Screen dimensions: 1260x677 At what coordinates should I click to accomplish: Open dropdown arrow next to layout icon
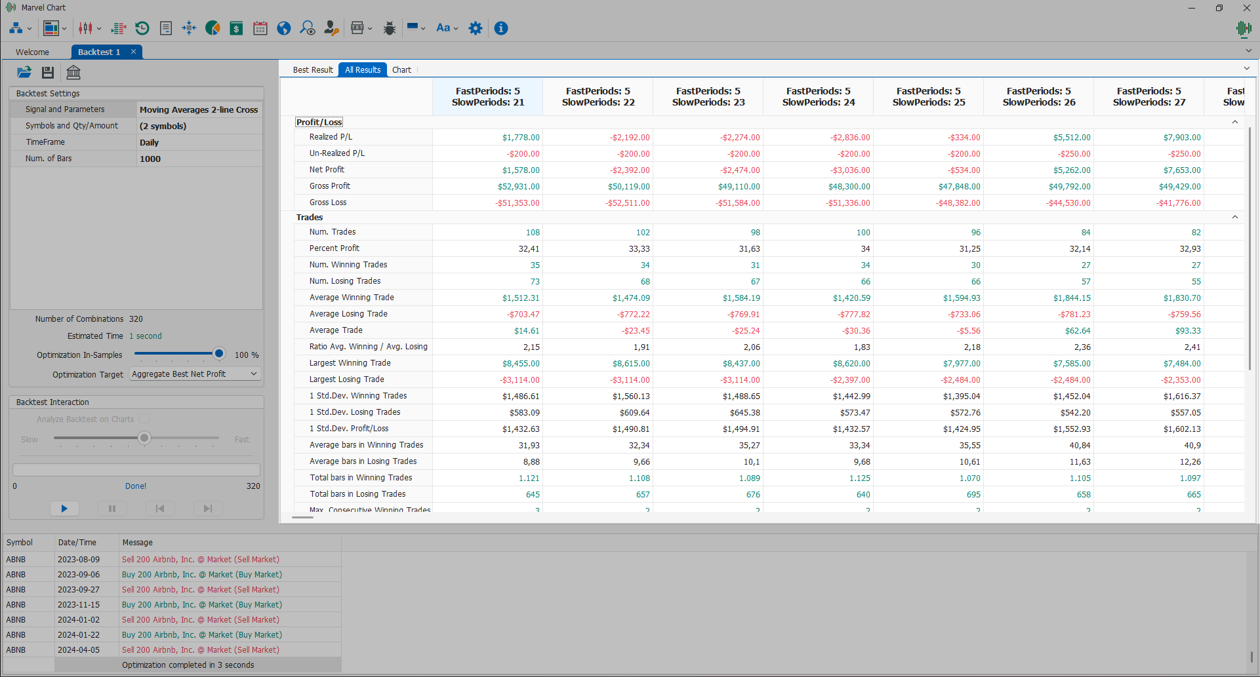[64, 29]
